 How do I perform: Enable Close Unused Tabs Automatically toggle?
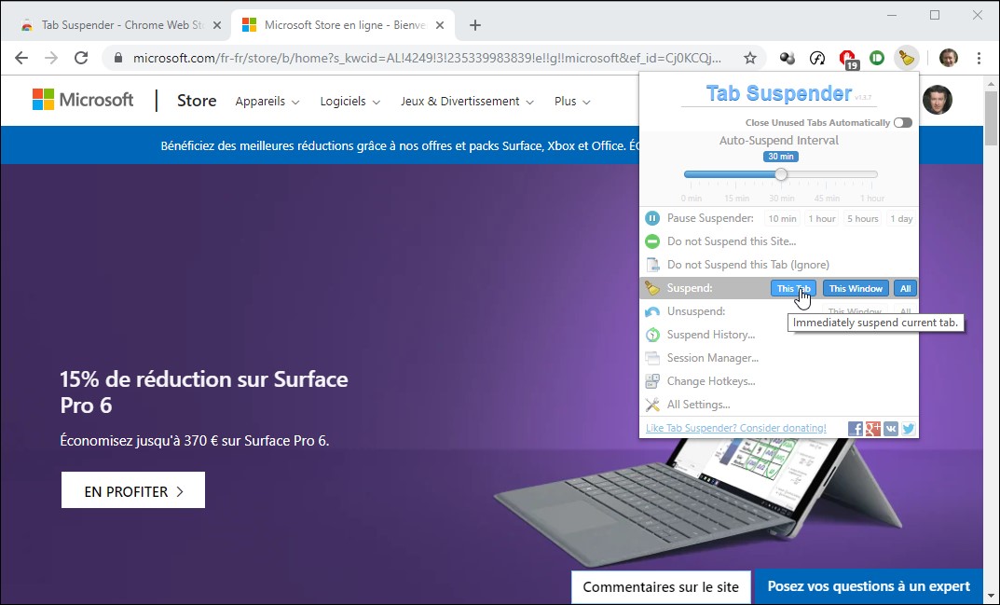(902, 123)
